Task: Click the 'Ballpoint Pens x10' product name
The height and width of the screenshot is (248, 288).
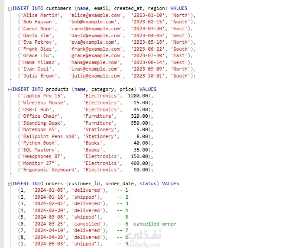Action: coord(49,136)
